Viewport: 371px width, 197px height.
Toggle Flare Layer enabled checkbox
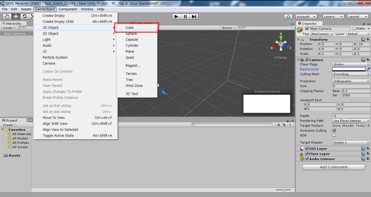(307, 154)
